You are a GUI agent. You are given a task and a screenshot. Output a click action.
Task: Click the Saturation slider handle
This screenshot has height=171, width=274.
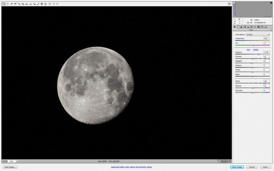coord(252,92)
